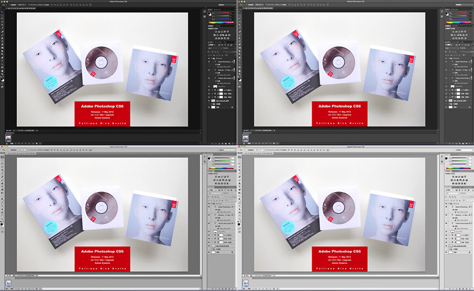Hide the 'Release : 11 May...' layer in the black-theme window
The width and height of the screenshot is (474, 291).
click(x=209, y=70)
